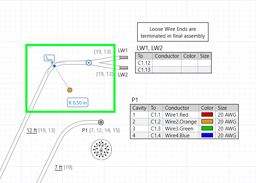Click the bend radius tool icon
Image resolution: width=256 pixels, height=183 pixels.
point(49,58)
